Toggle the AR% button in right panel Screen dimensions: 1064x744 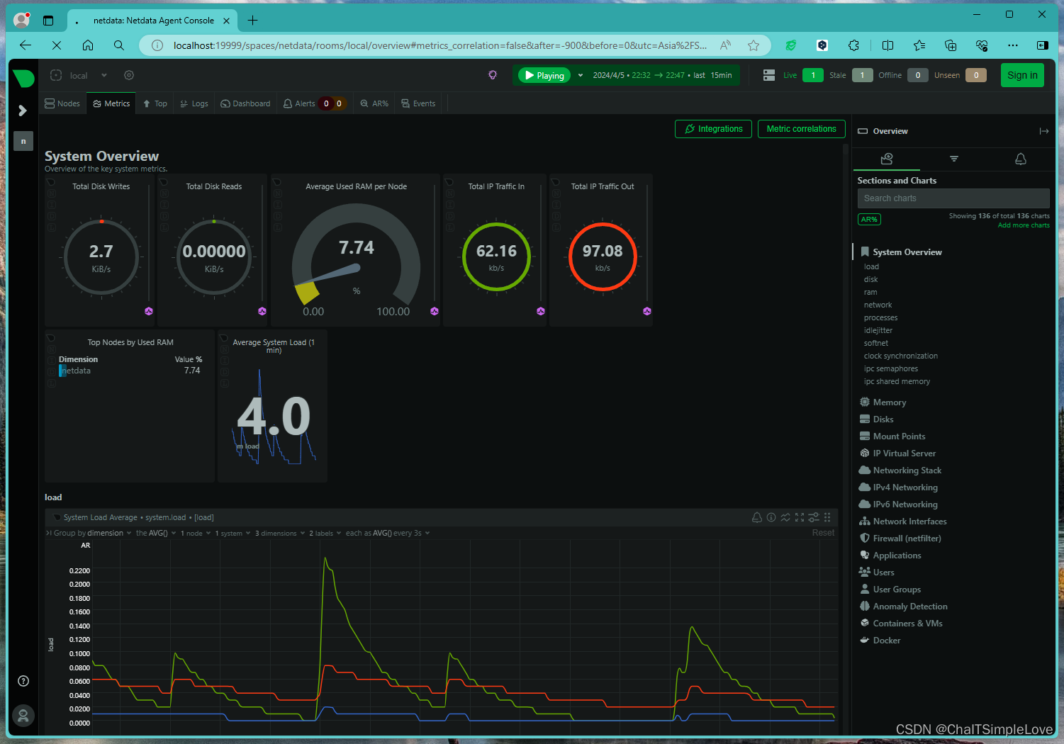869,220
